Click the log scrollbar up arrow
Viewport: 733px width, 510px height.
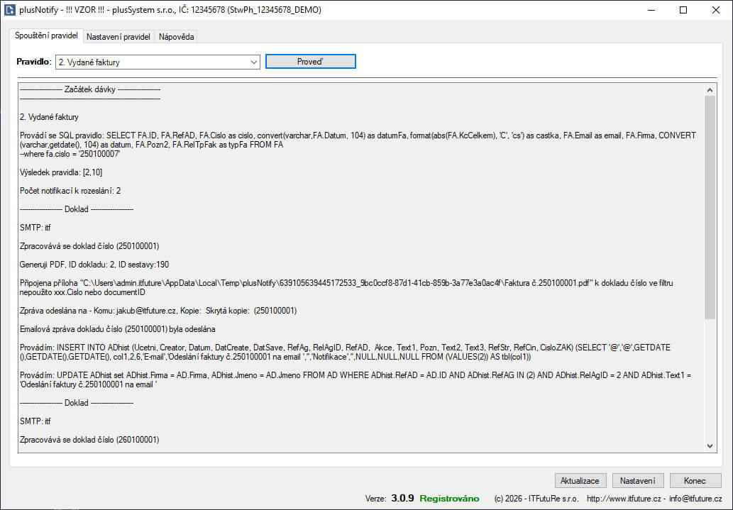[x=710, y=90]
